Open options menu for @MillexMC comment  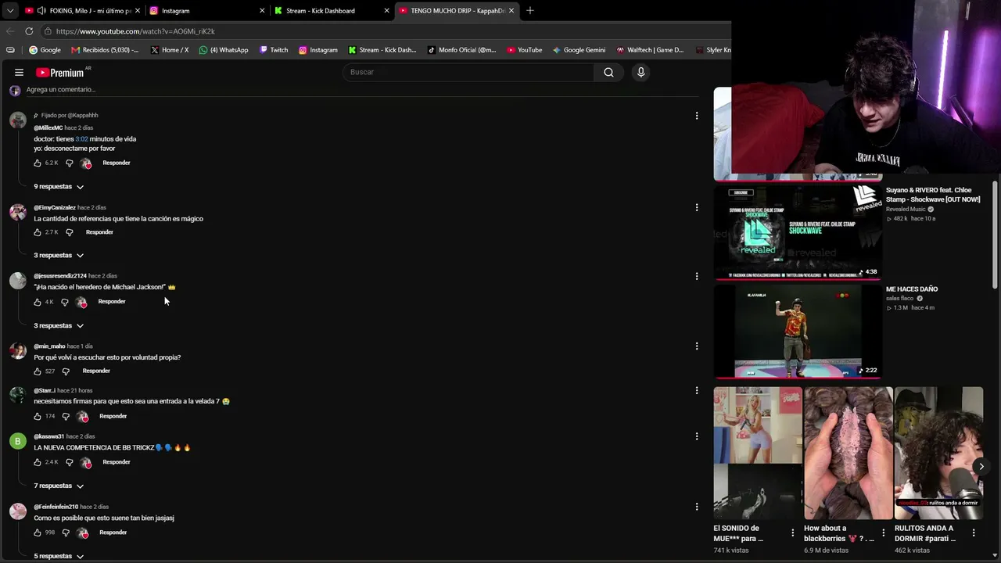pyautogui.click(x=697, y=116)
